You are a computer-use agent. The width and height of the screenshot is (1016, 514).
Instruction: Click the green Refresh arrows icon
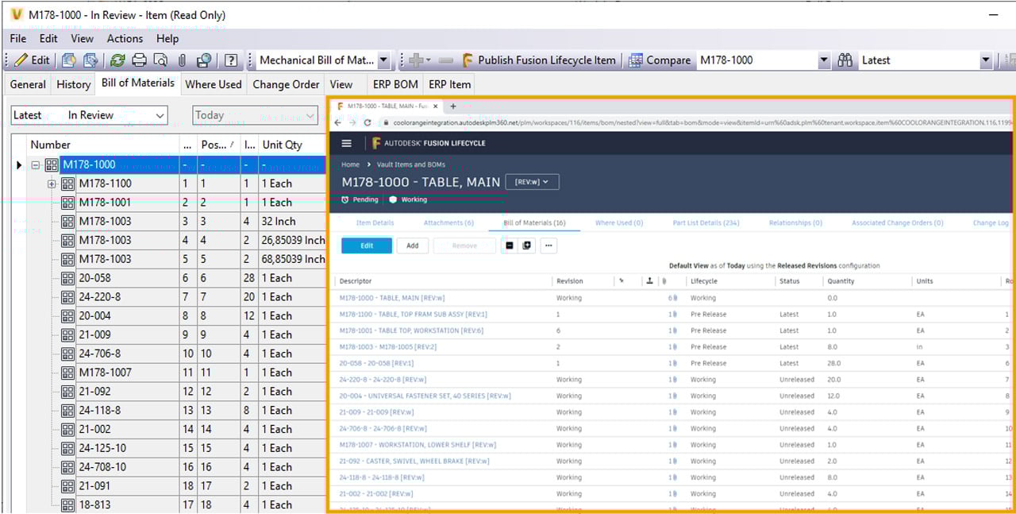117,60
